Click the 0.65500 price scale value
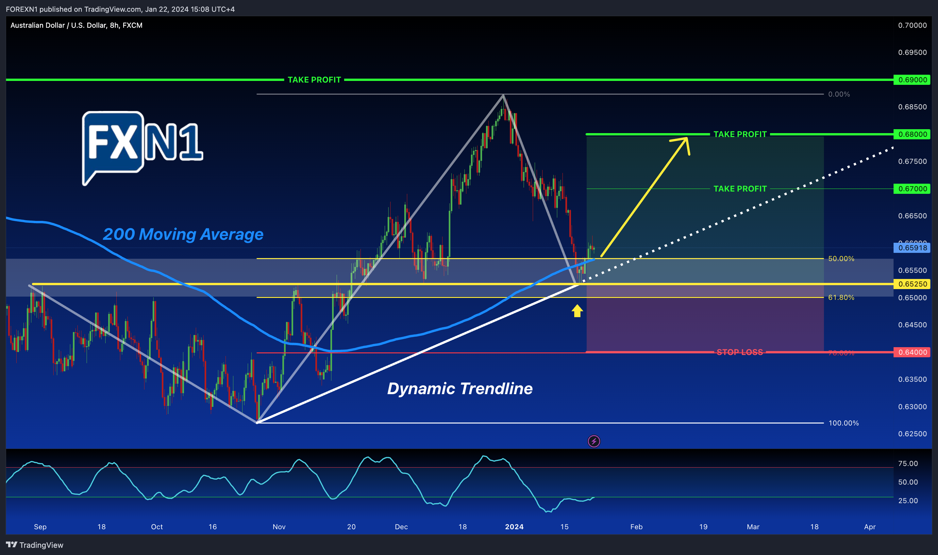Viewport: 938px width, 555px height. (x=913, y=270)
